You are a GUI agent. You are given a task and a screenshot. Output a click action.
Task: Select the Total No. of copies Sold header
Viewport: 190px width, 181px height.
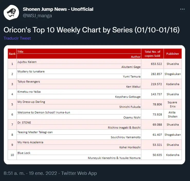(x=152, y=54)
